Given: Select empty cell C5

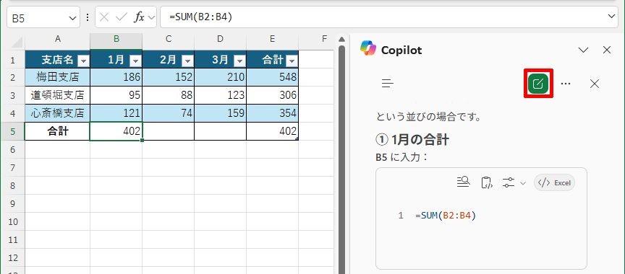Looking at the screenshot, I should coord(169,131).
